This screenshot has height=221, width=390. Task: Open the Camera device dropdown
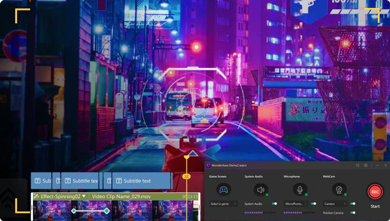(x=335, y=204)
